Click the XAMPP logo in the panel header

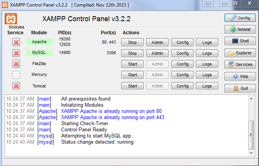coord(11,19)
